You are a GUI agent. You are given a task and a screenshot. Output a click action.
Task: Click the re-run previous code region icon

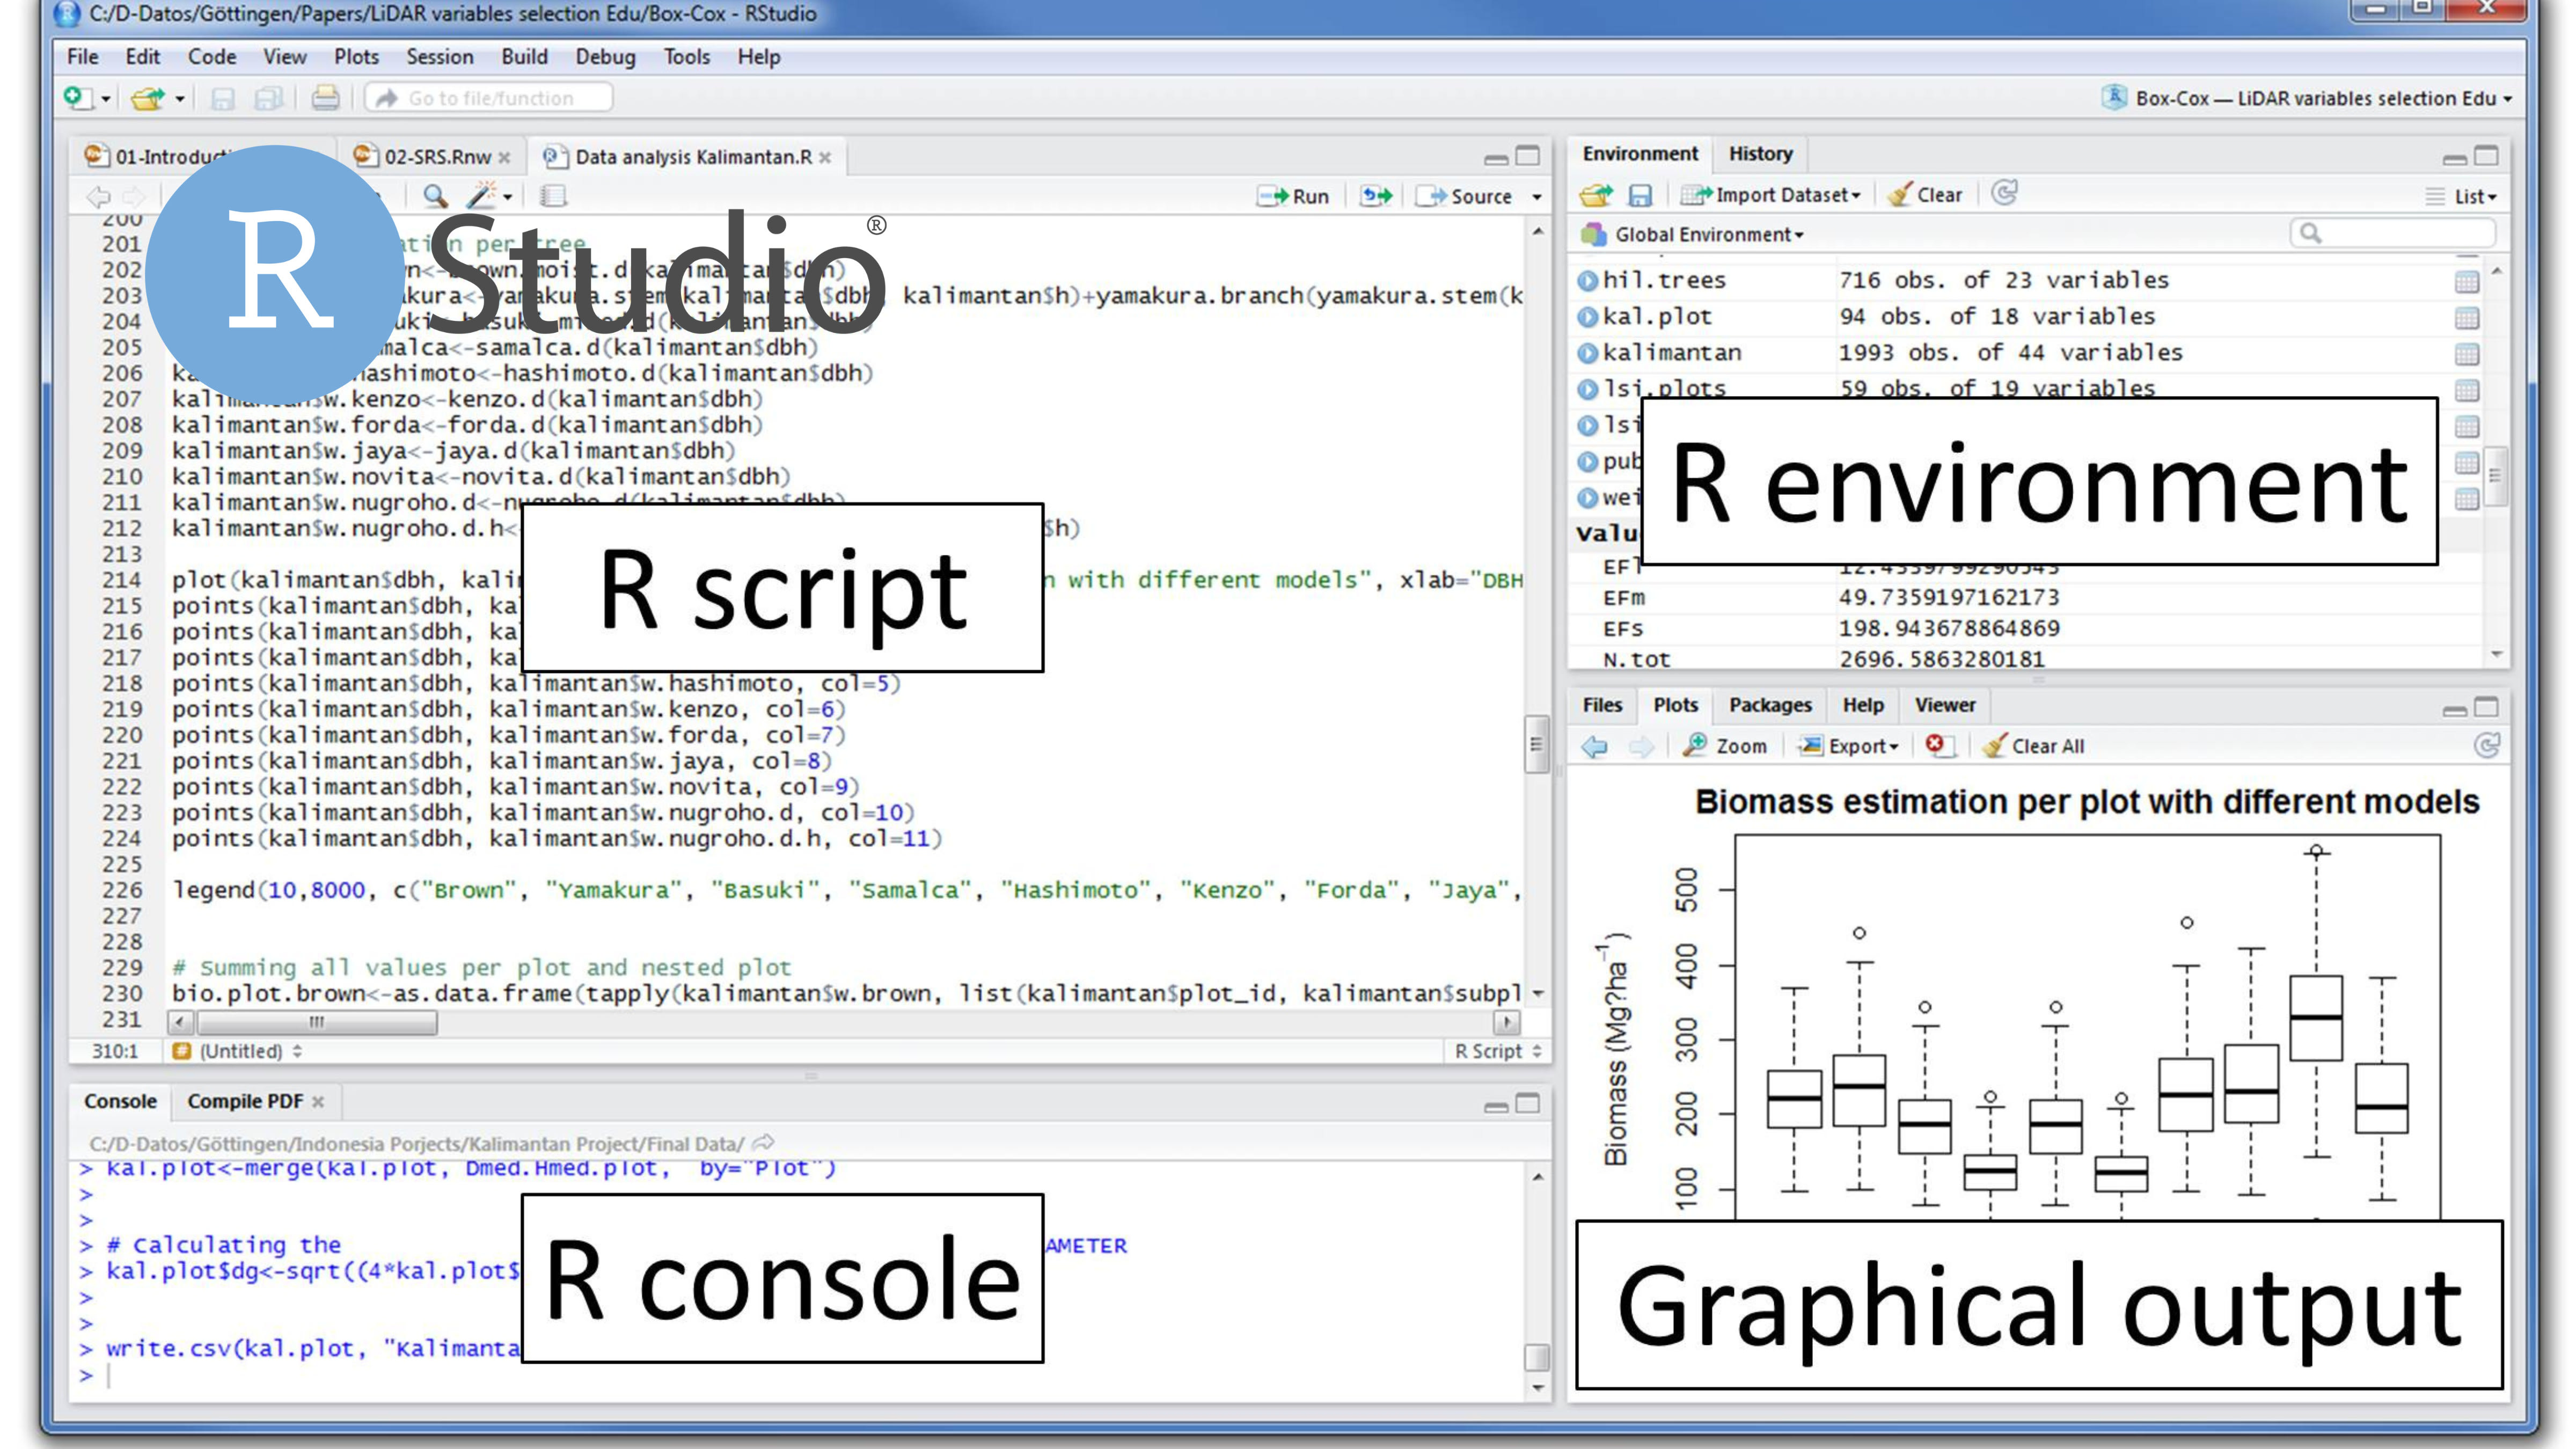[x=1376, y=195]
